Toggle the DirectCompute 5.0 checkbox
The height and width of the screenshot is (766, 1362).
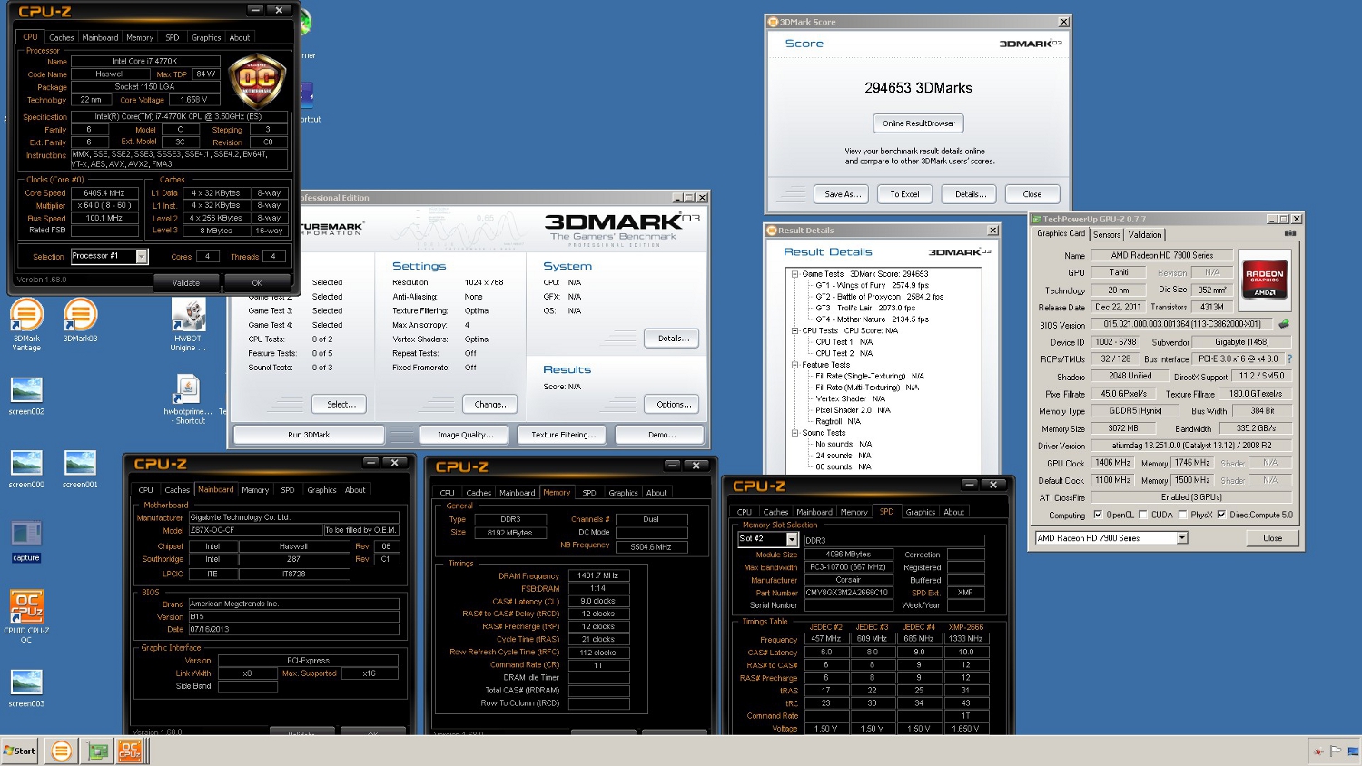[1221, 515]
